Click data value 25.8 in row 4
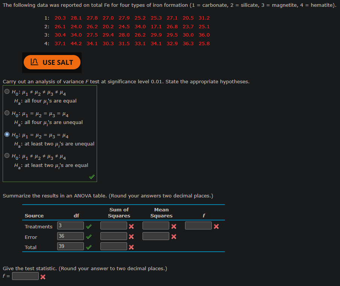This screenshot has height=286, width=340. [204, 44]
